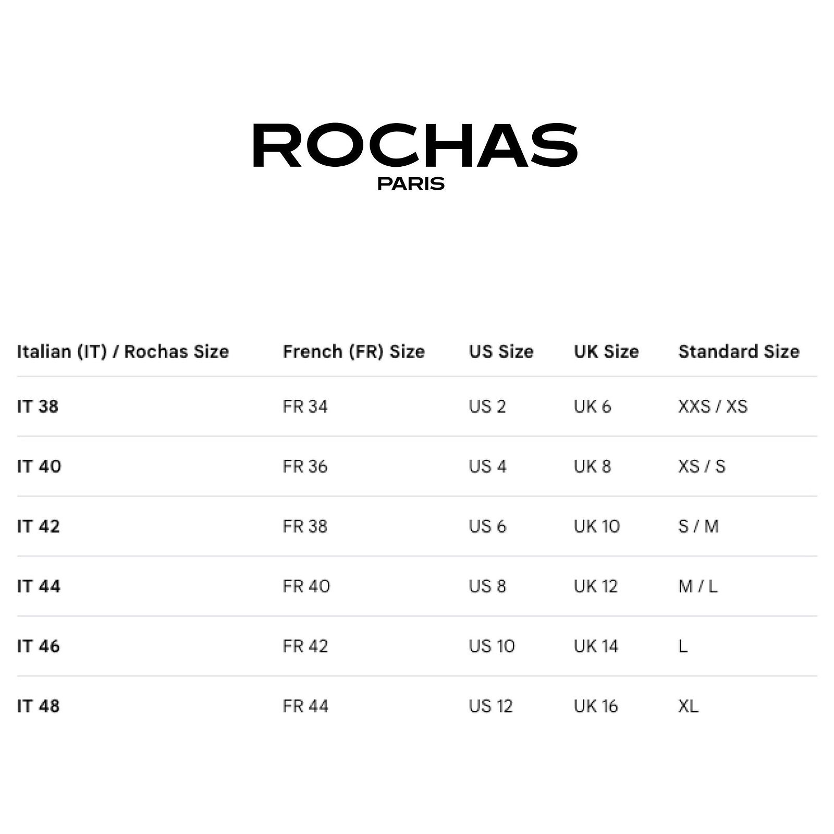Click the PARIS text under logo
834x834 pixels.
click(x=411, y=184)
